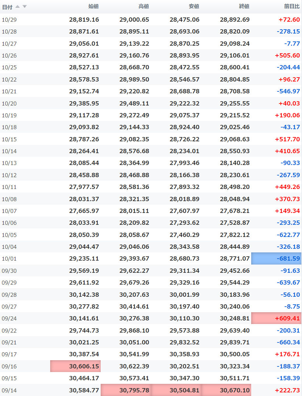Click the 終値 column header

pyautogui.click(x=244, y=6)
